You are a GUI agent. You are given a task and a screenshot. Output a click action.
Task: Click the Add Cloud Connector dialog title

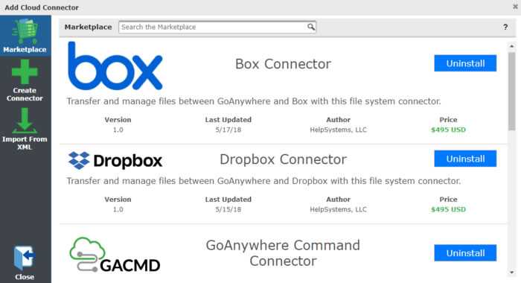click(42, 7)
